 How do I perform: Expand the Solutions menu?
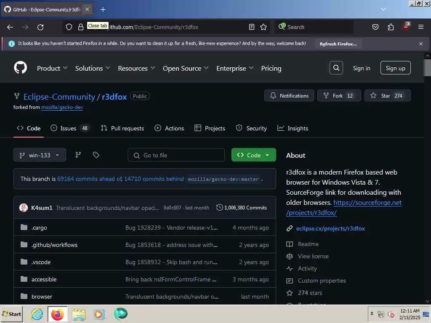(93, 68)
